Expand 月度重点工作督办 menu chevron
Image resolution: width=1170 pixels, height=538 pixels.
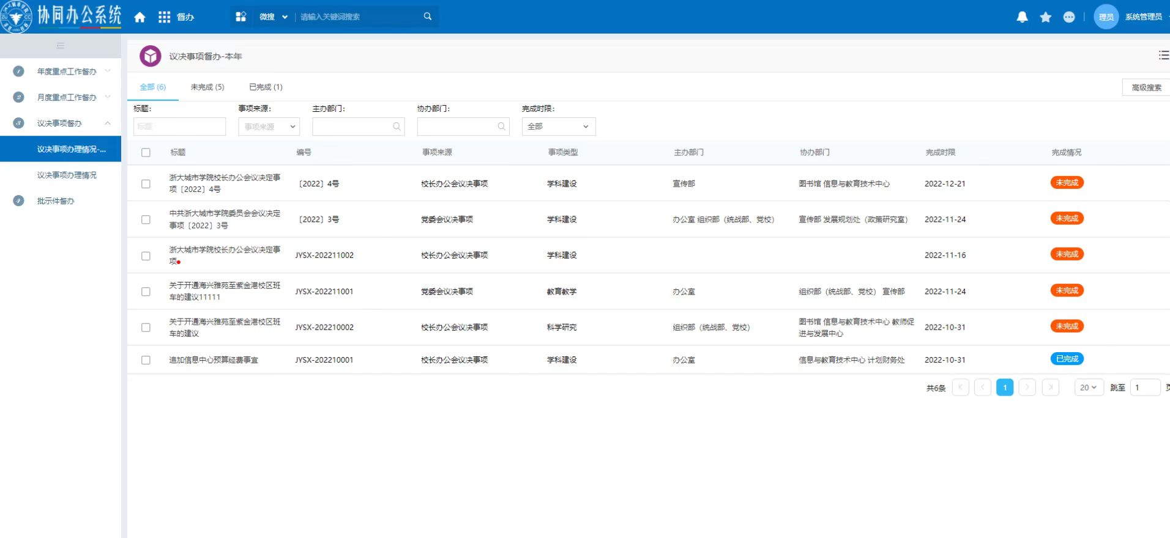point(108,97)
